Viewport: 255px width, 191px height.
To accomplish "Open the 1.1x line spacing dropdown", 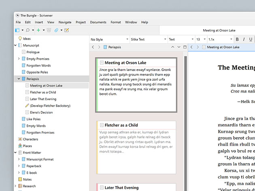I will (x=220, y=39).
